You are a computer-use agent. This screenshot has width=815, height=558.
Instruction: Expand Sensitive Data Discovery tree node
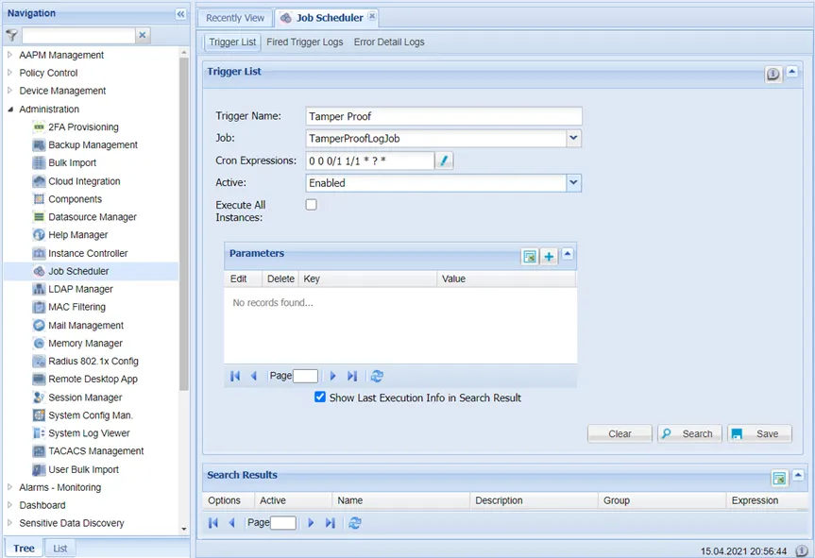[9, 523]
